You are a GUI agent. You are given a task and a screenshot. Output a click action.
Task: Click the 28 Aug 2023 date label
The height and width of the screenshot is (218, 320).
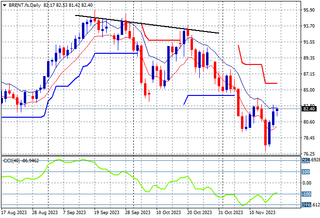pos(45,213)
